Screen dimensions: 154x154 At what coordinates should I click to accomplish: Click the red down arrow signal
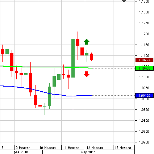tap(87, 74)
